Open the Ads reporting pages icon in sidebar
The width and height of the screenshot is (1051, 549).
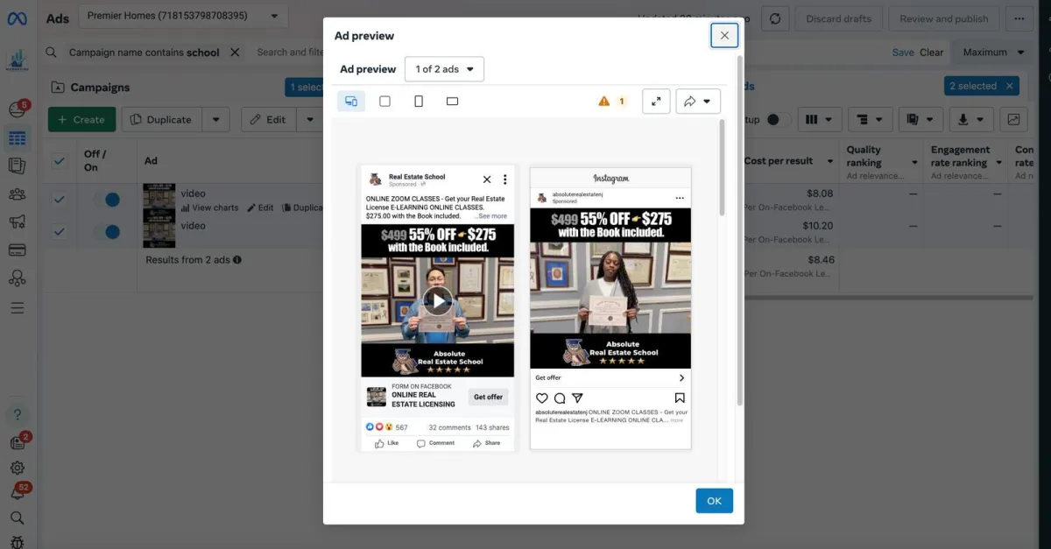[x=18, y=165]
